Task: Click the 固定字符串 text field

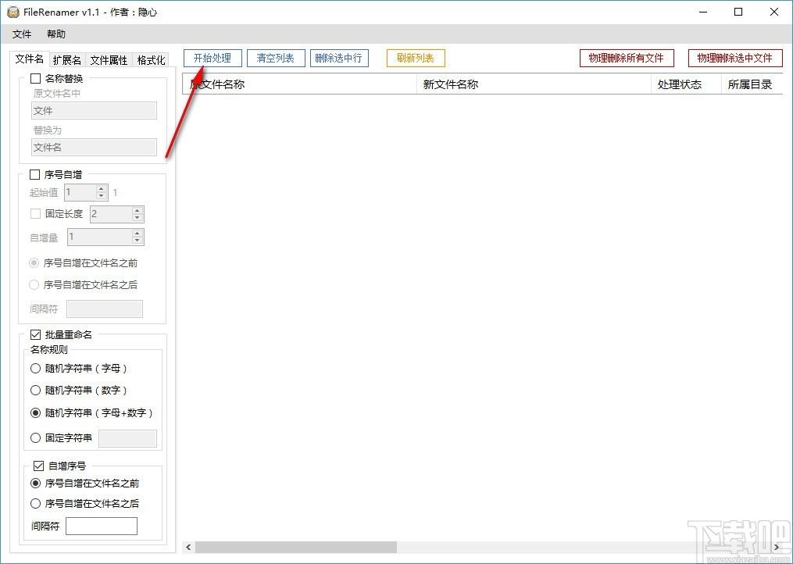Action: pyautogui.click(x=127, y=438)
